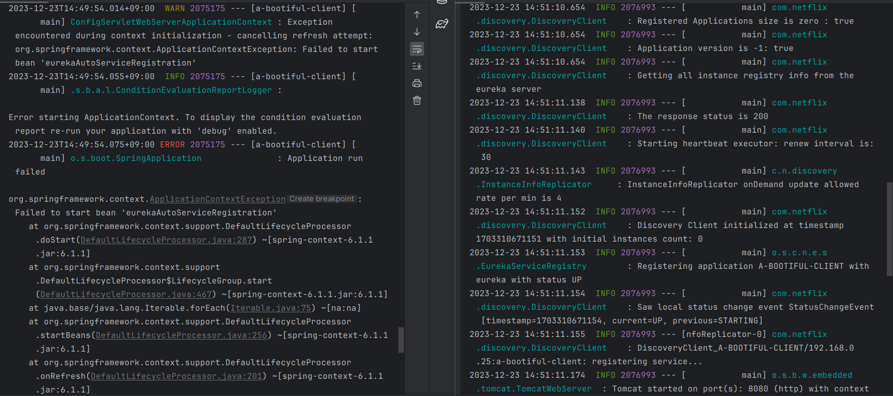Click the timestamp 2023-12-23 14:51:11.138
This screenshot has height=396, width=893.
pos(527,103)
